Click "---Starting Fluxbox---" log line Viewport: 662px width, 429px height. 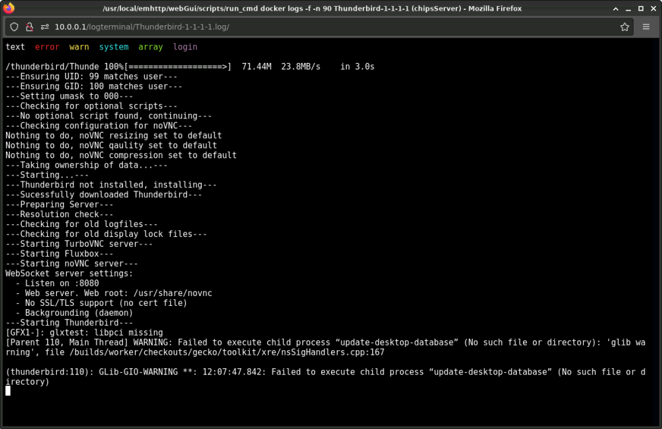click(60, 254)
